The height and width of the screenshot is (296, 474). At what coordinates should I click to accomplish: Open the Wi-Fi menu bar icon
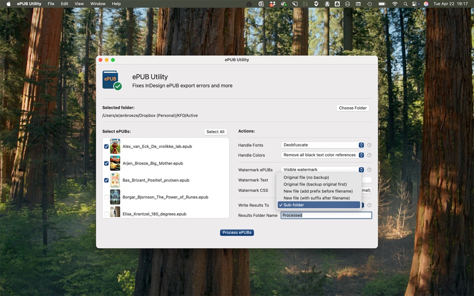[x=395, y=3]
